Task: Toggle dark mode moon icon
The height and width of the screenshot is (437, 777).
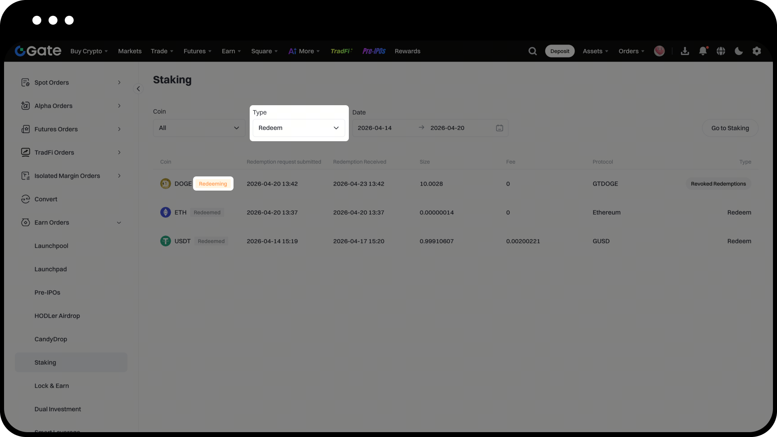Action: (739, 51)
